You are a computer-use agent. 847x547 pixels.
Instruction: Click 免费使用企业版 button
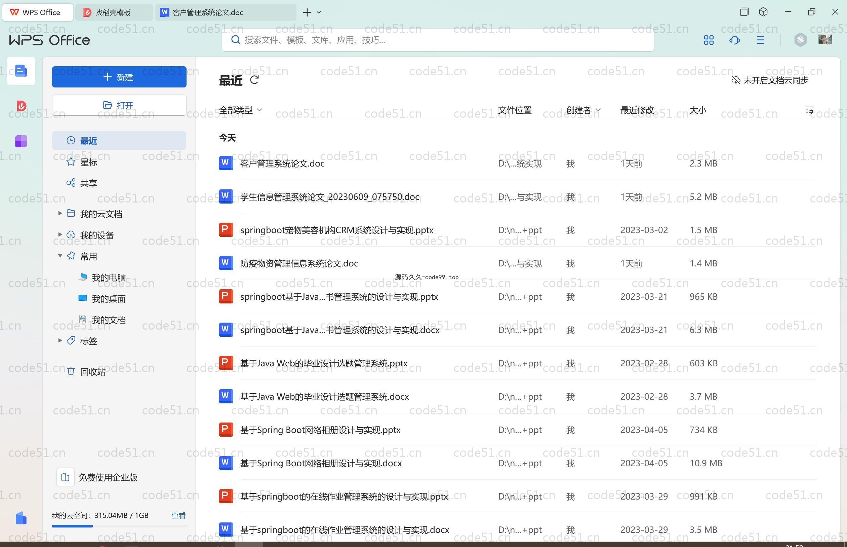pos(97,477)
